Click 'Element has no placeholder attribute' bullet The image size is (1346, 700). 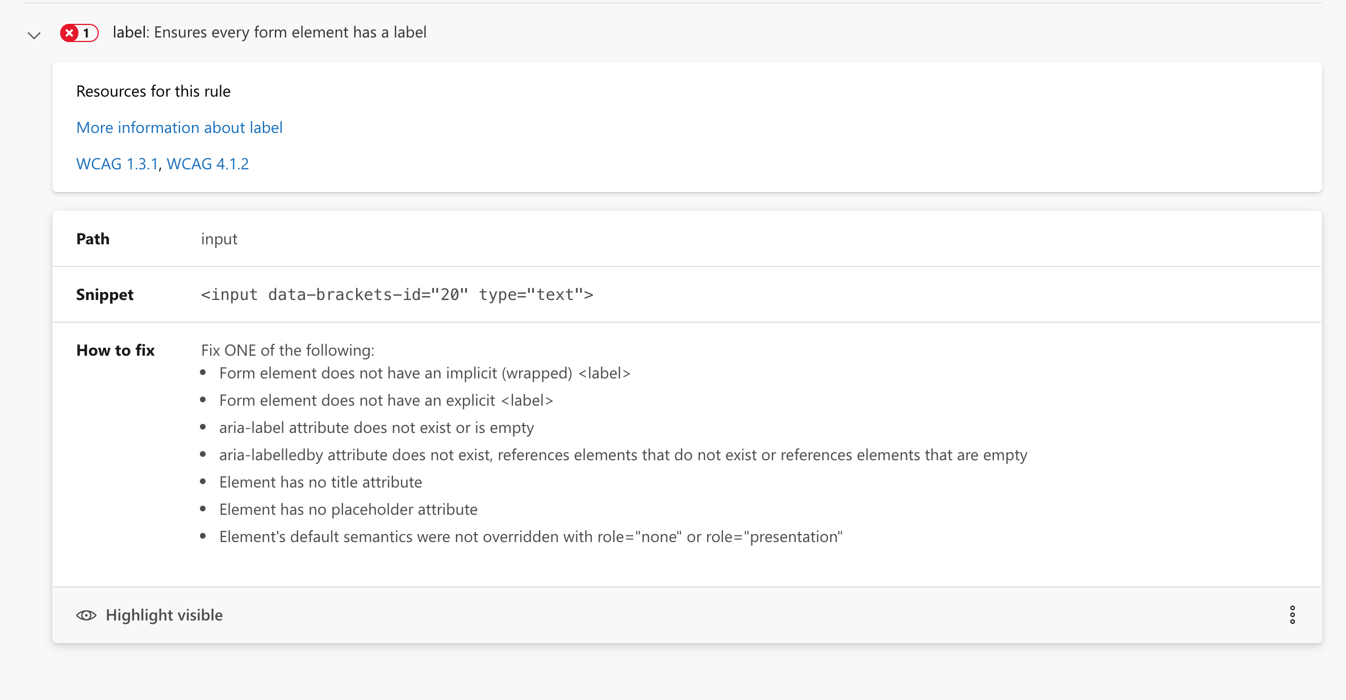tap(348, 510)
